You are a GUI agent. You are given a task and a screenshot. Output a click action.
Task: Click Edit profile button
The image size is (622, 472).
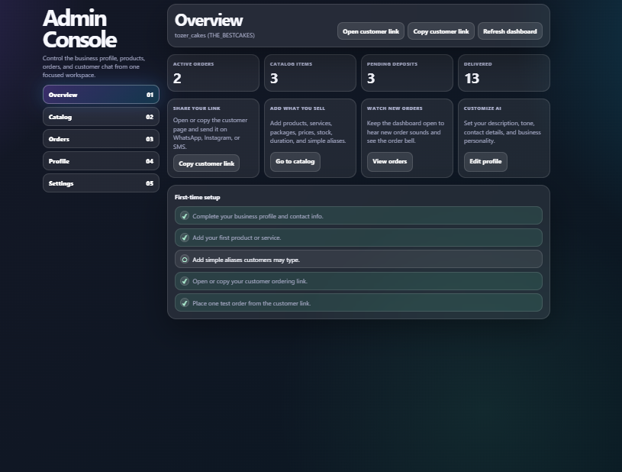point(485,162)
